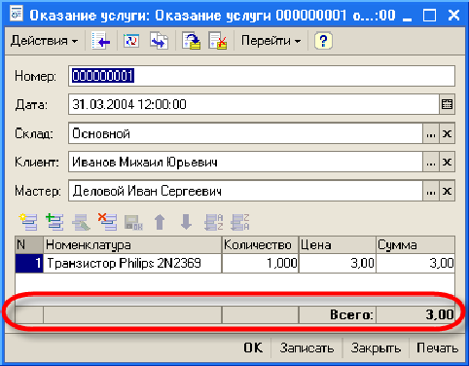469x366 pixels.
Task: Click the Склад field with Основной
Action: pos(245,133)
